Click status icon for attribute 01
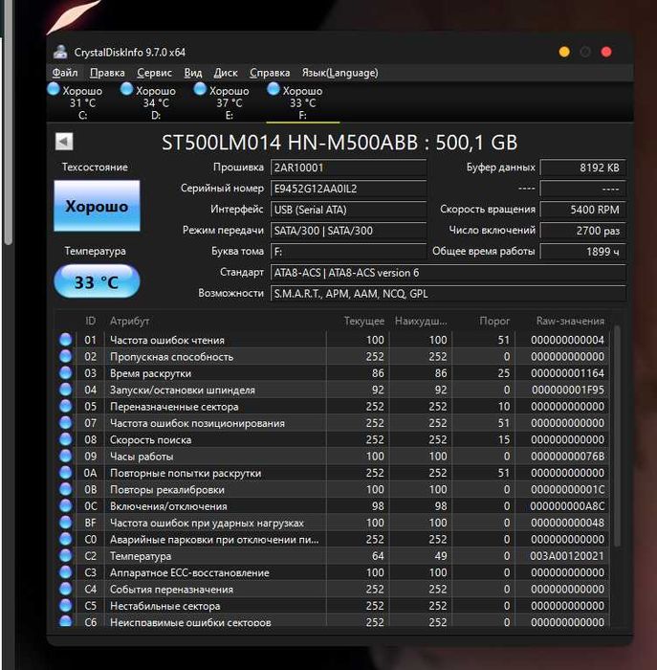Screen dimensions: 657x670 pos(65,340)
